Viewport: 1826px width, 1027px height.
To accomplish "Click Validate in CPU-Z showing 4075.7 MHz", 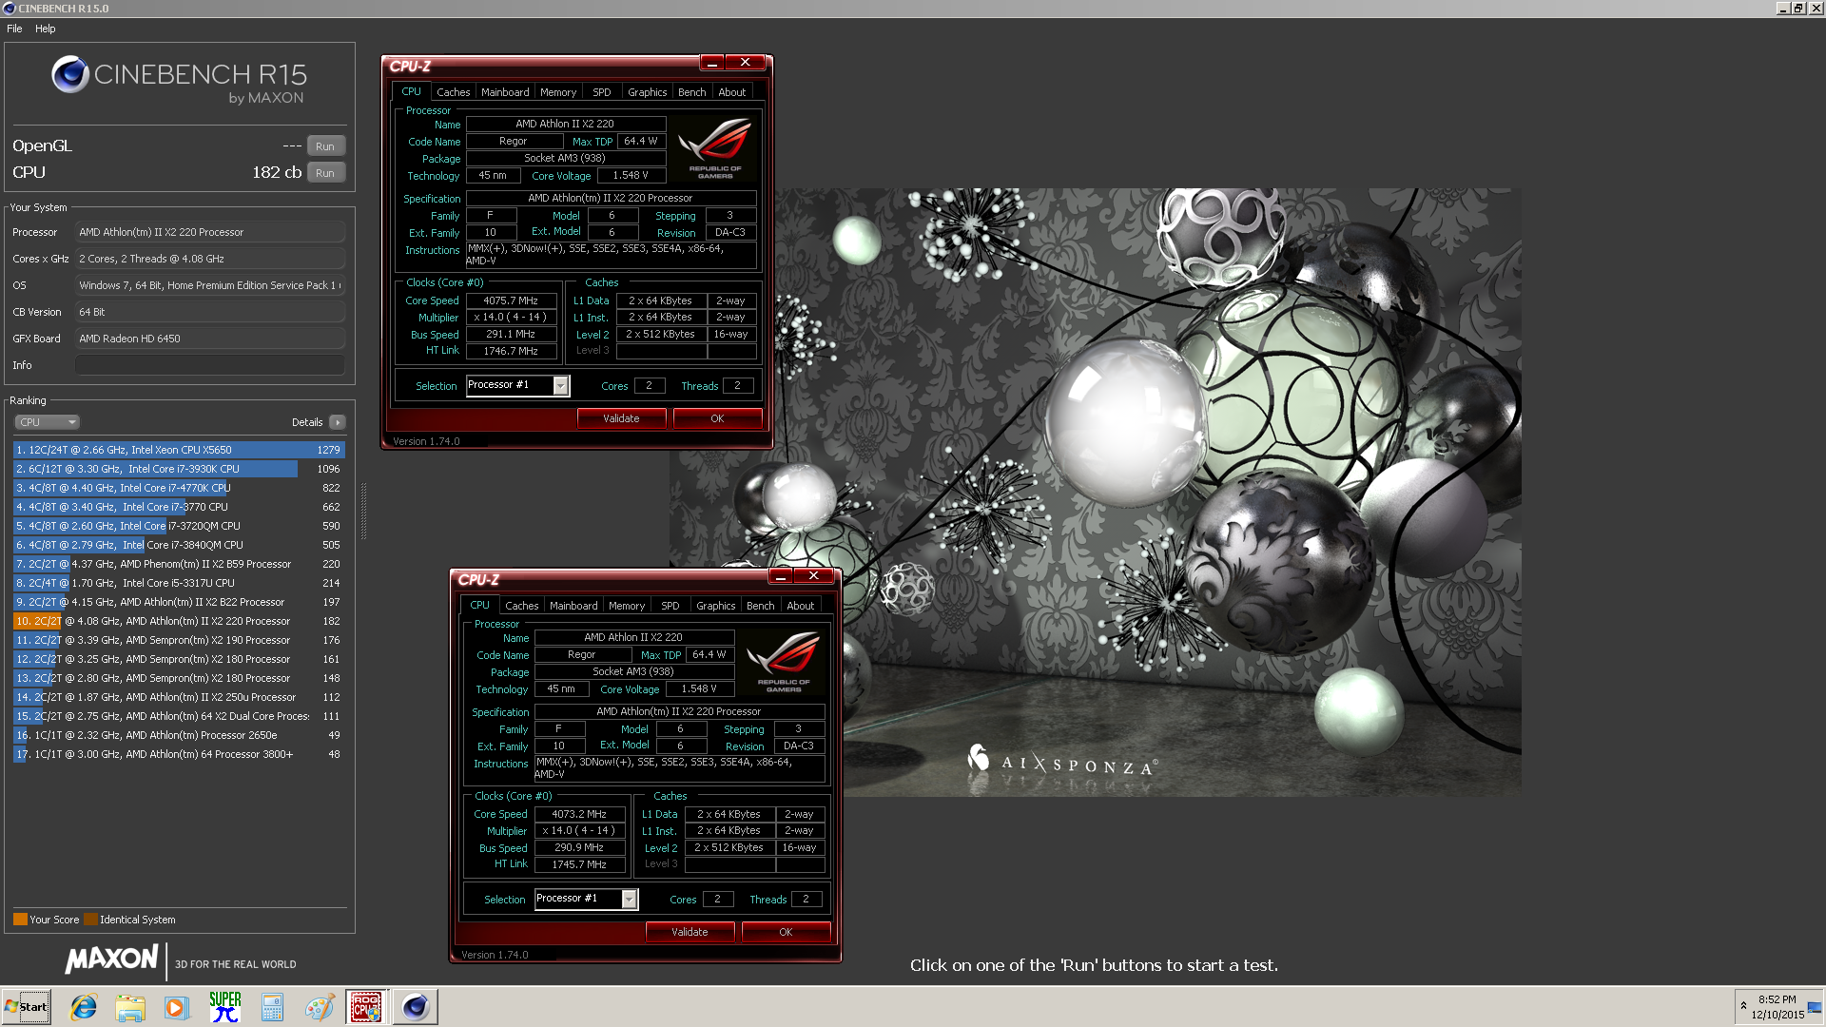I will pos(621,418).
